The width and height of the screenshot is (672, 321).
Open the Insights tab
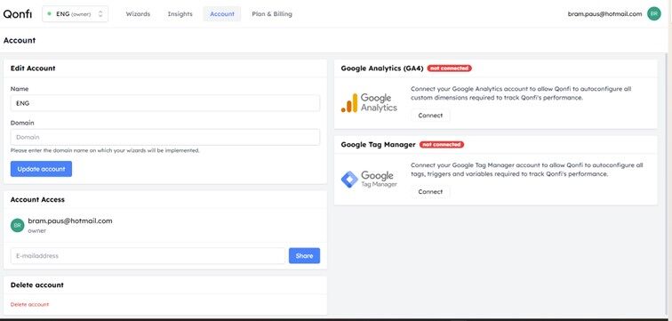[x=180, y=13]
